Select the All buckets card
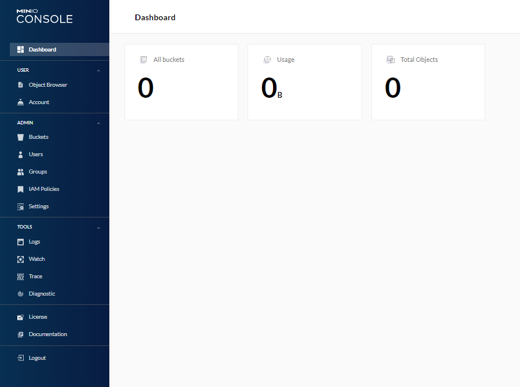The image size is (520, 387). coord(181,82)
